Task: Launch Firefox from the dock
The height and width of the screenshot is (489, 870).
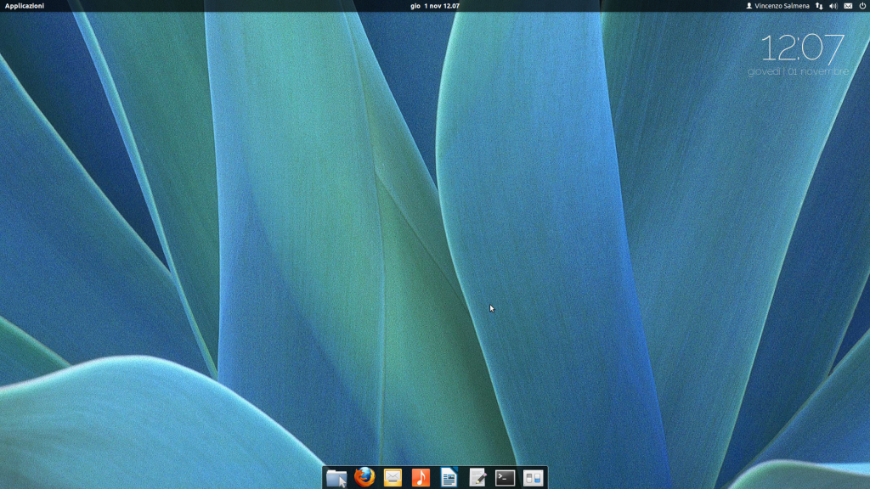Action: (x=364, y=477)
